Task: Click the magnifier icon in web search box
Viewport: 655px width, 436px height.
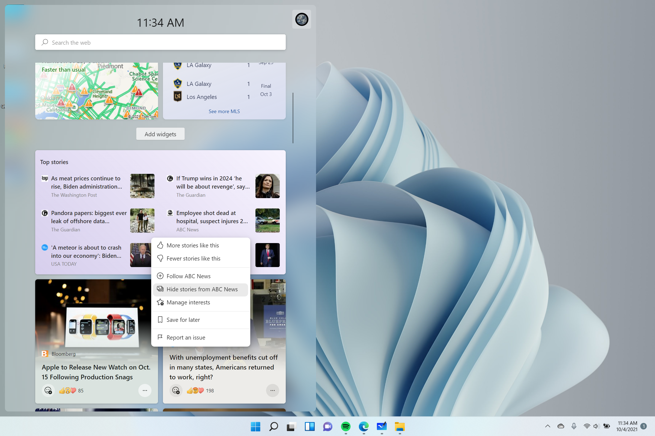Action: (45, 42)
